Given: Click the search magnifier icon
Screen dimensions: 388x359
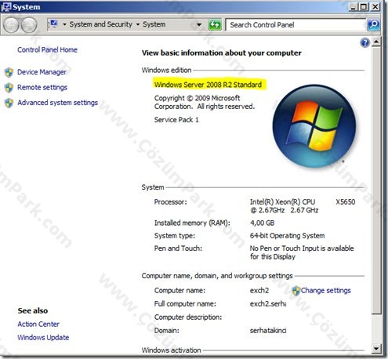Looking at the screenshot, I should [x=373, y=25].
